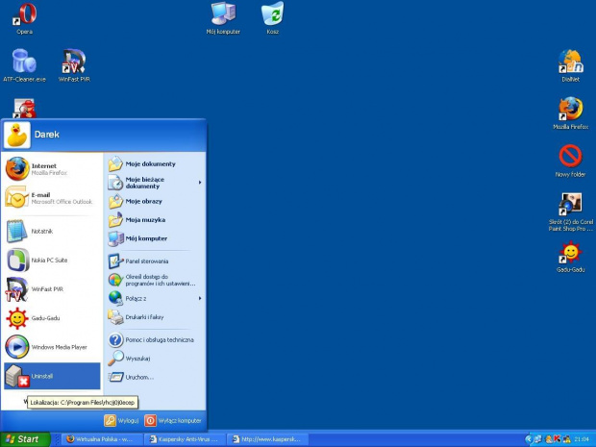This screenshot has width=596, height=447.
Task: Launch WinFast PVR desktop shortcut
Action: coord(74,65)
